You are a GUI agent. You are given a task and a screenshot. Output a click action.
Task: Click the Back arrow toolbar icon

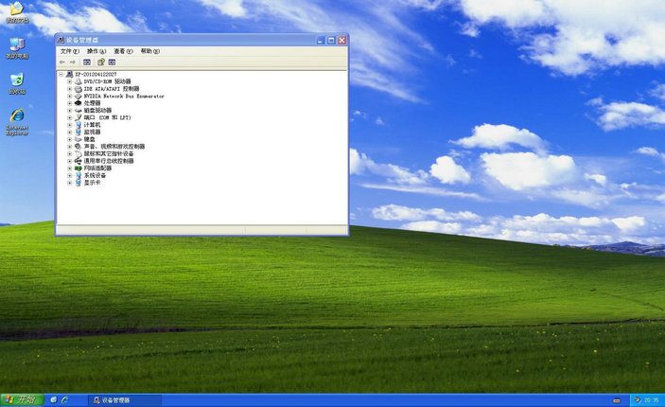coord(61,62)
